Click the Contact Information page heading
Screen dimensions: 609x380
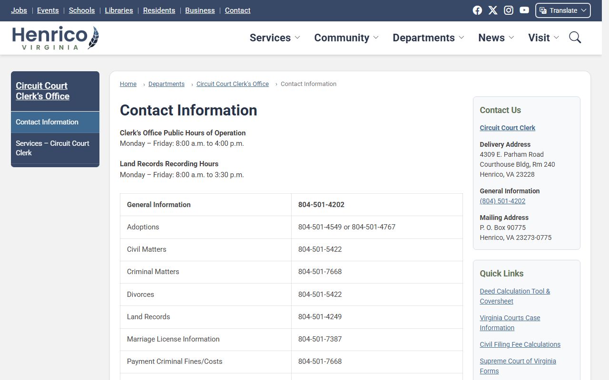coord(188,110)
